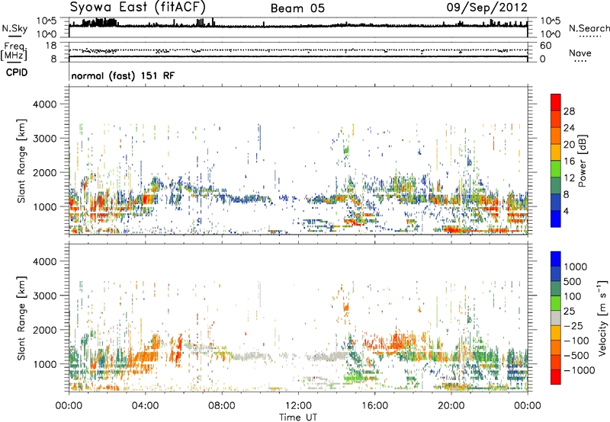This screenshot has height=422, width=610.
Task: Click the blue bottom of the power colorbar
Action: pyautogui.click(x=556, y=219)
